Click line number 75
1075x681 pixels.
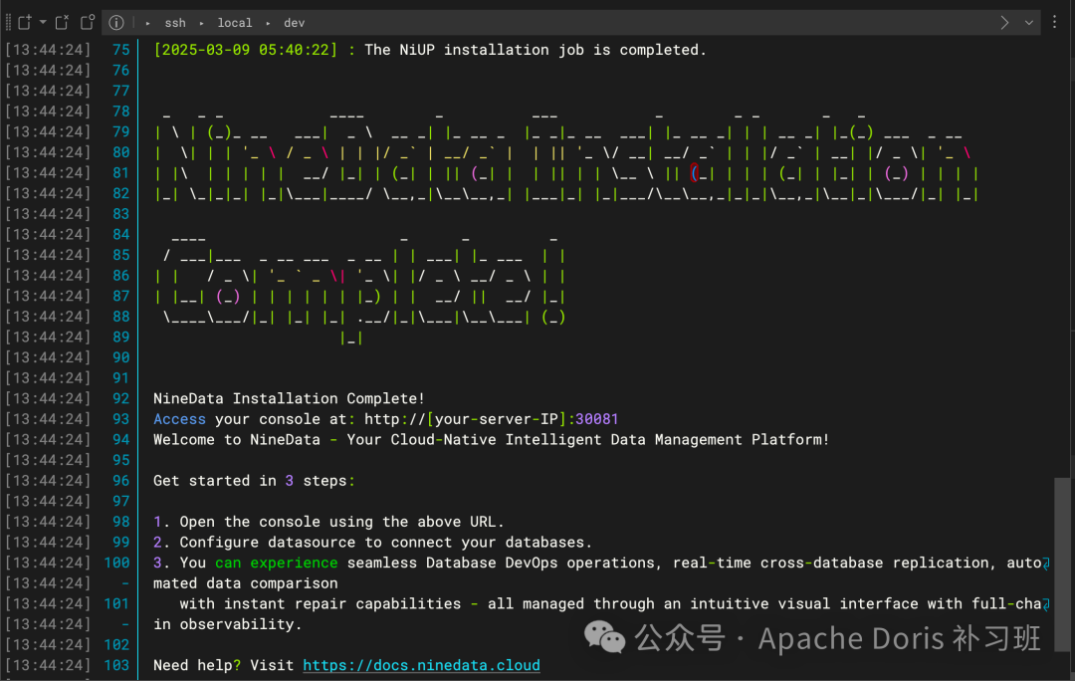tap(120, 50)
